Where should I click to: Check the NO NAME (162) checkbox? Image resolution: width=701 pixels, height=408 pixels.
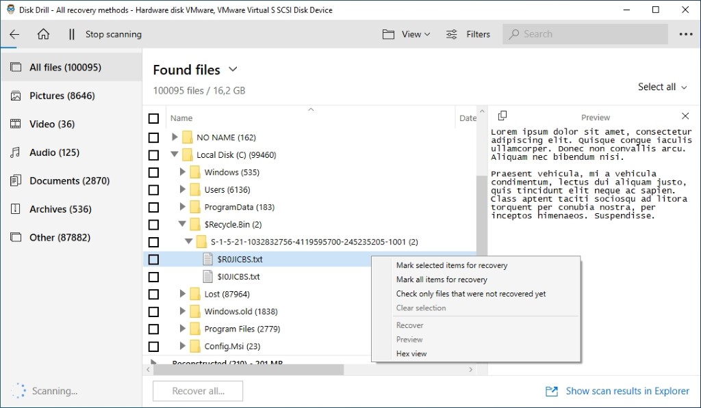click(x=153, y=137)
